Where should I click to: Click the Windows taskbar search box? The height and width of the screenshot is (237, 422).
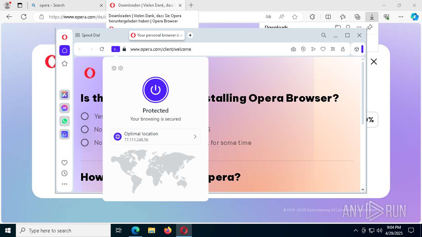click(63, 230)
